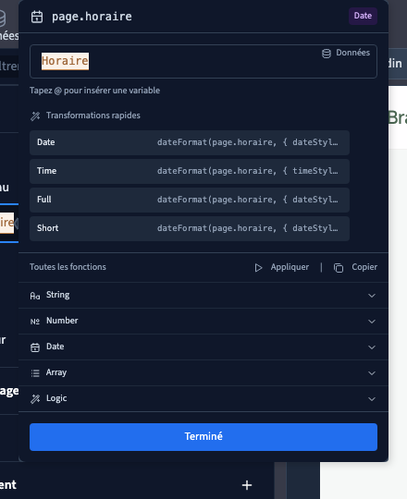Click the Horaire variable chip in the input
Screen dimensions: 407x499
(65, 61)
